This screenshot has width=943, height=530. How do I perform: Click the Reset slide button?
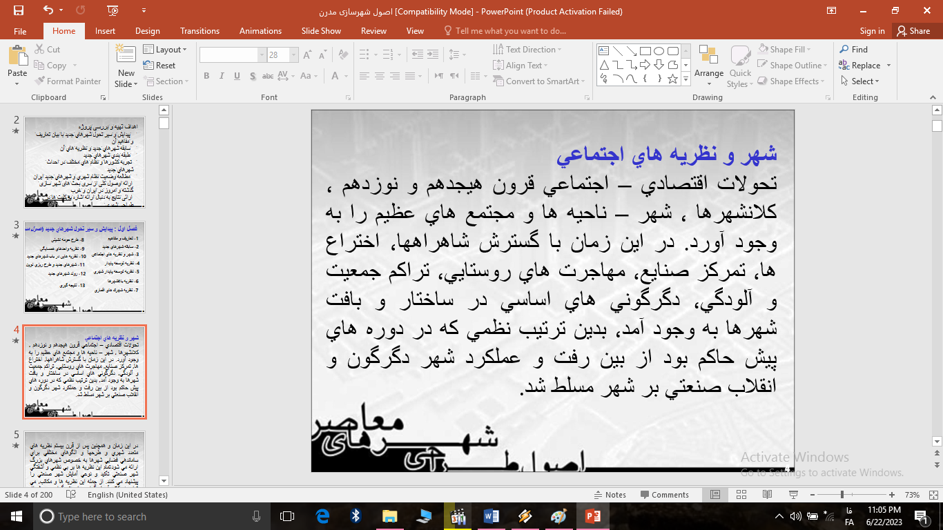point(160,66)
